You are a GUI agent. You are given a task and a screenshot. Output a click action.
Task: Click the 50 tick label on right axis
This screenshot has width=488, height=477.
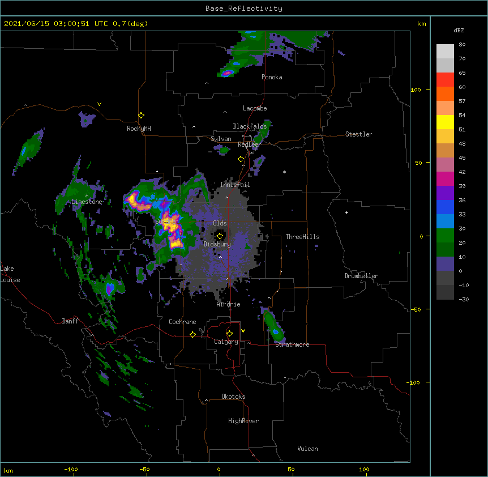418,163
